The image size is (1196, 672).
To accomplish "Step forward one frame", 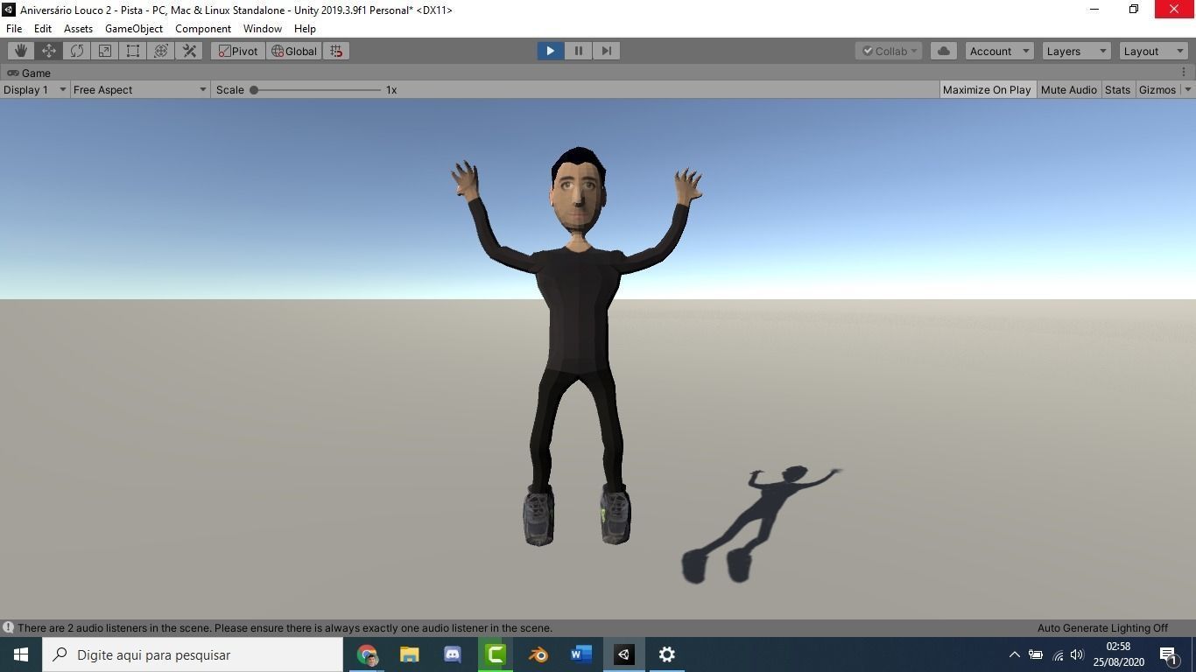I will click(606, 51).
